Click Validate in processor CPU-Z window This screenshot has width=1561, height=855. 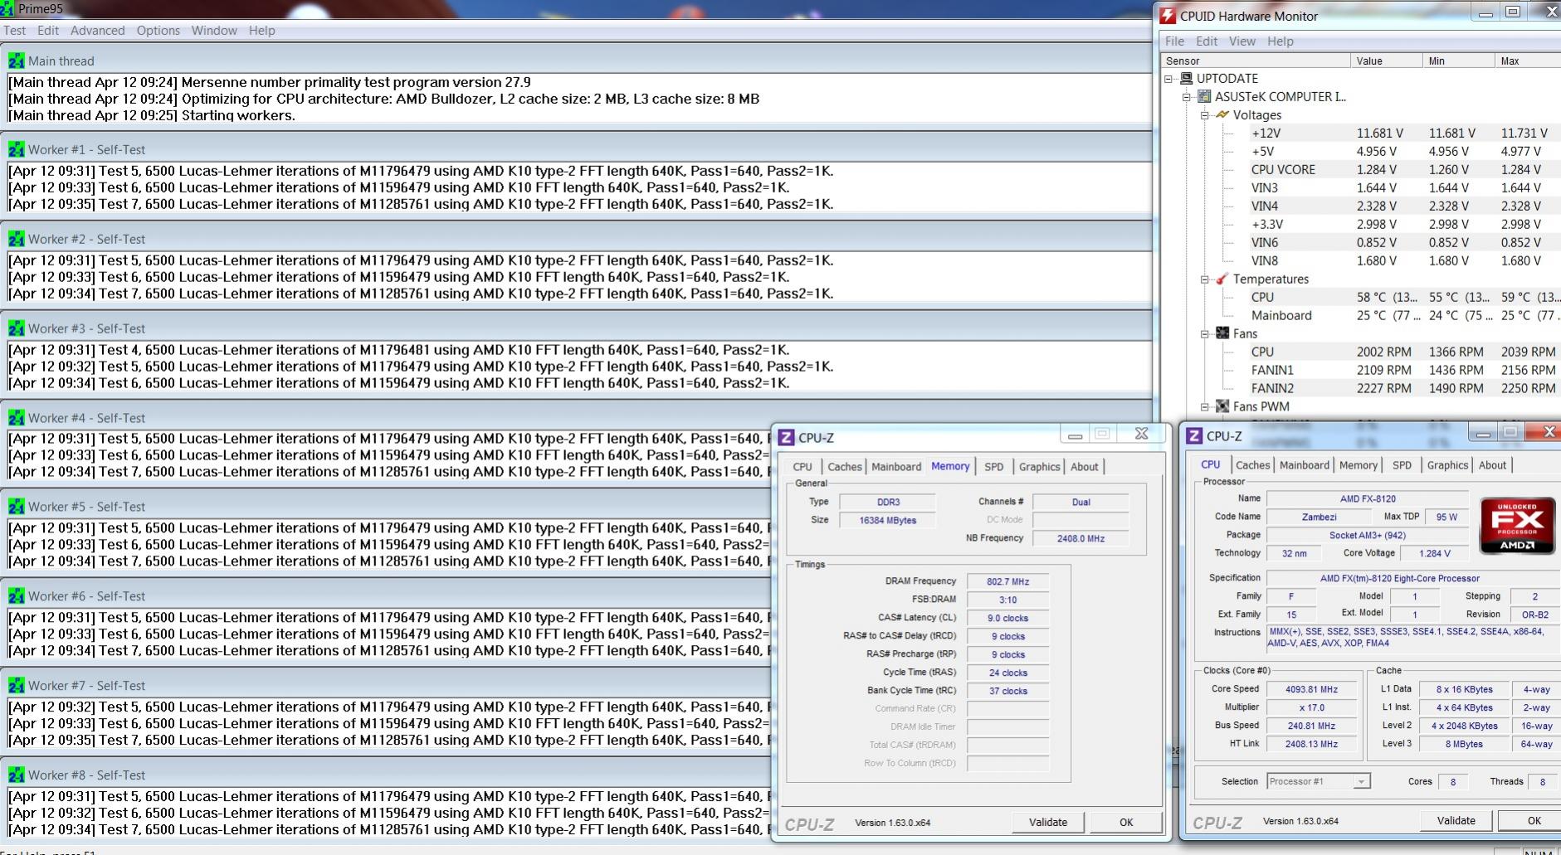[1456, 820]
